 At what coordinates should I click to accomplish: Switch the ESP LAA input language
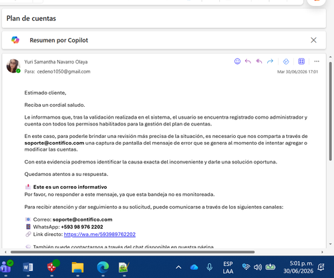click(x=228, y=267)
